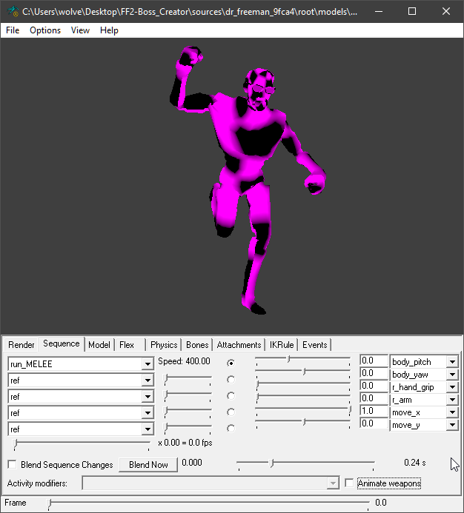Click the r_arm value field
This screenshot has height=513, width=464.
coord(374,398)
